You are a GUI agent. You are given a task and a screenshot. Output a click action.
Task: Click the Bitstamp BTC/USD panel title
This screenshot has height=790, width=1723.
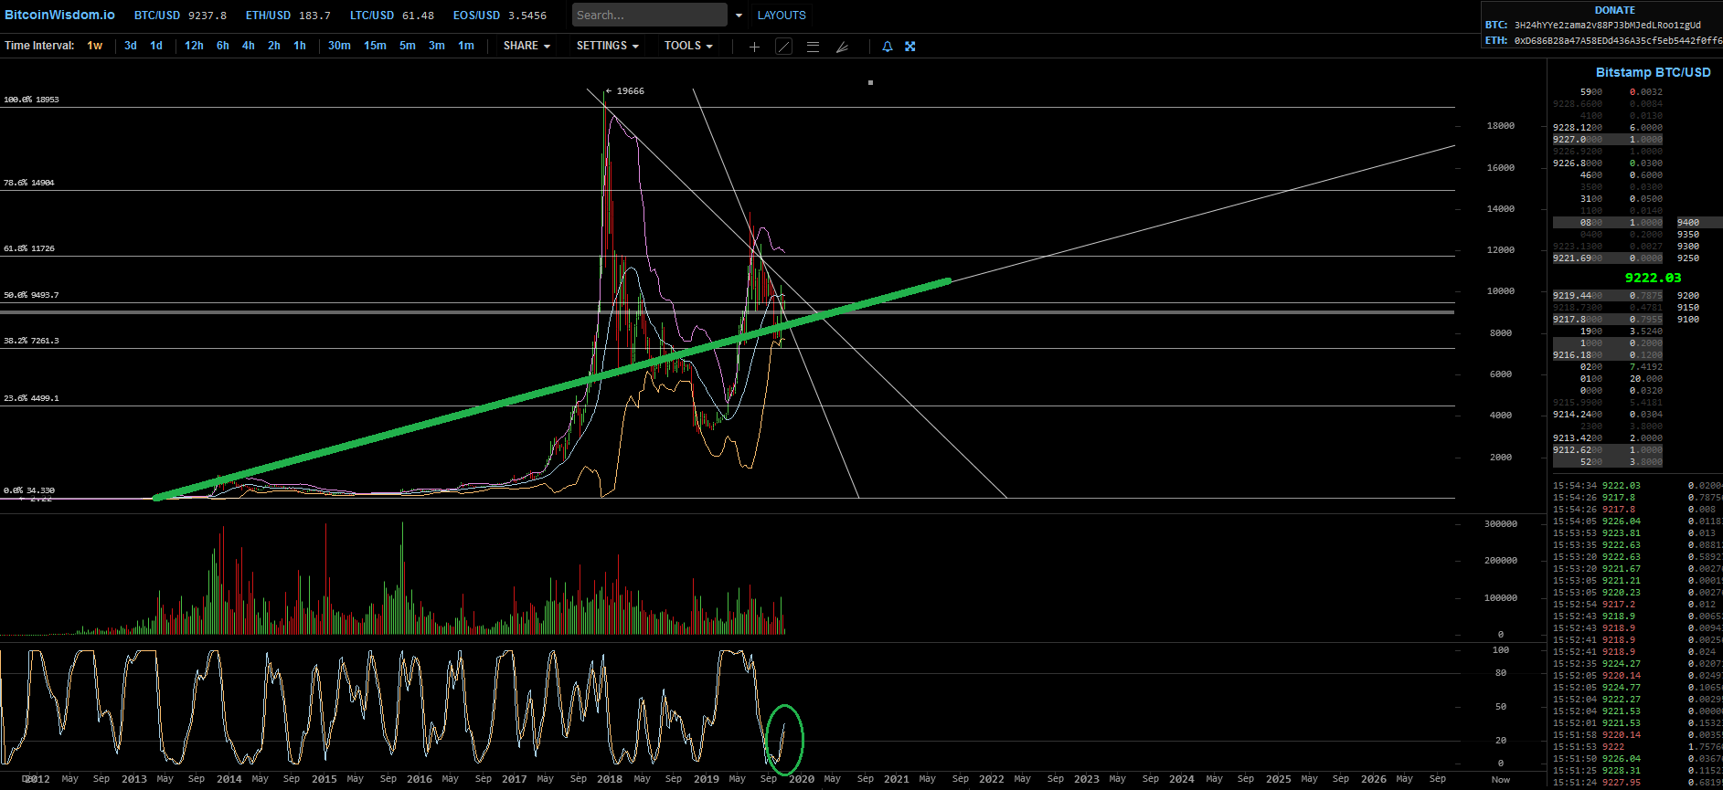pyautogui.click(x=1654, y=72)
